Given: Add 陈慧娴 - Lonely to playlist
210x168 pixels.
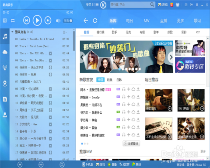Looking at the screenshot, I should coord(129,97).
